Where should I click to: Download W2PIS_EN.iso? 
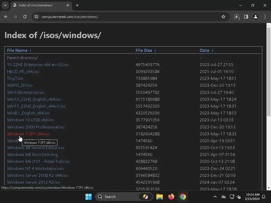point(20,85)
